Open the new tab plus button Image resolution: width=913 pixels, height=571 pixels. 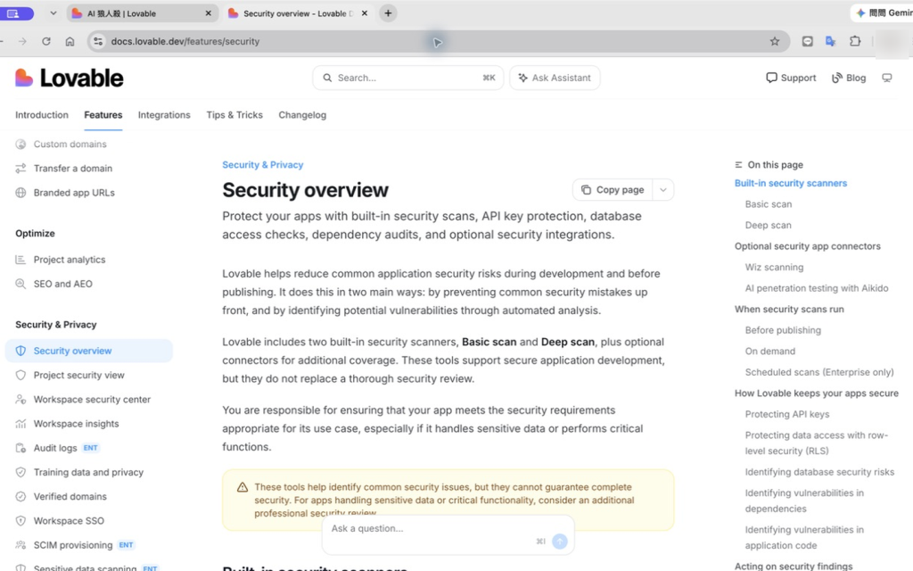pyautogui.click(x=388, y=13)
